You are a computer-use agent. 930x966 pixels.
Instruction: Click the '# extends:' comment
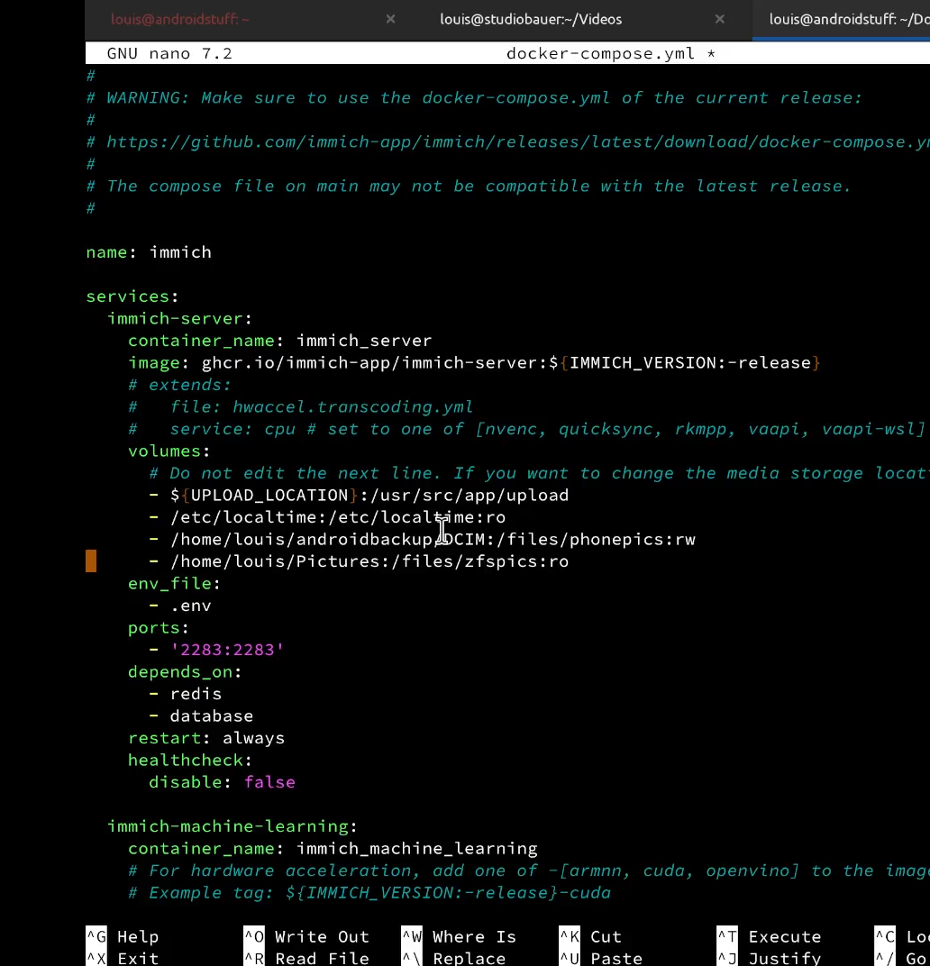(x=179, y=385)
